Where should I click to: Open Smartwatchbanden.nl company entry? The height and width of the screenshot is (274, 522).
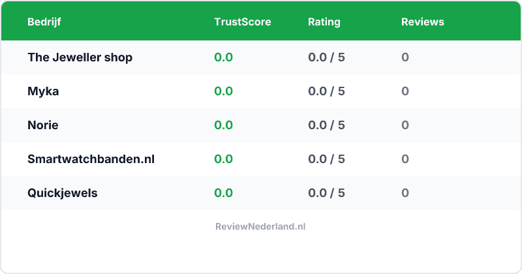[91, 159]
